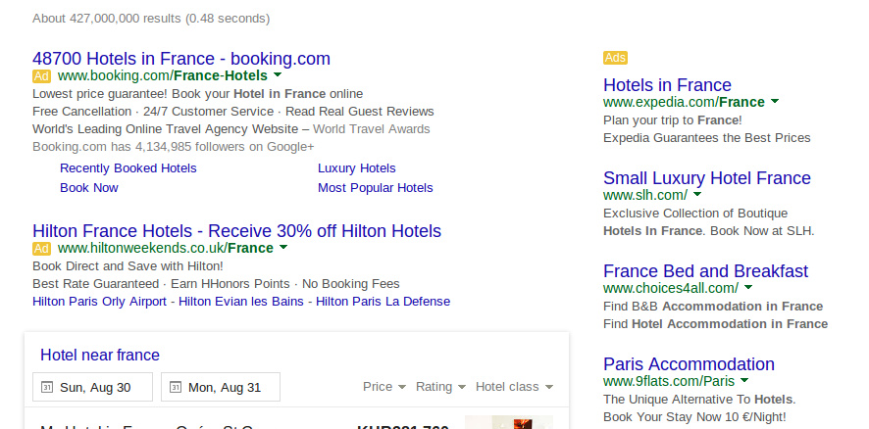The image size is (869, 429).
Task: Click calendar icon beside Sun, Aug 30
Action: point(46,388)
